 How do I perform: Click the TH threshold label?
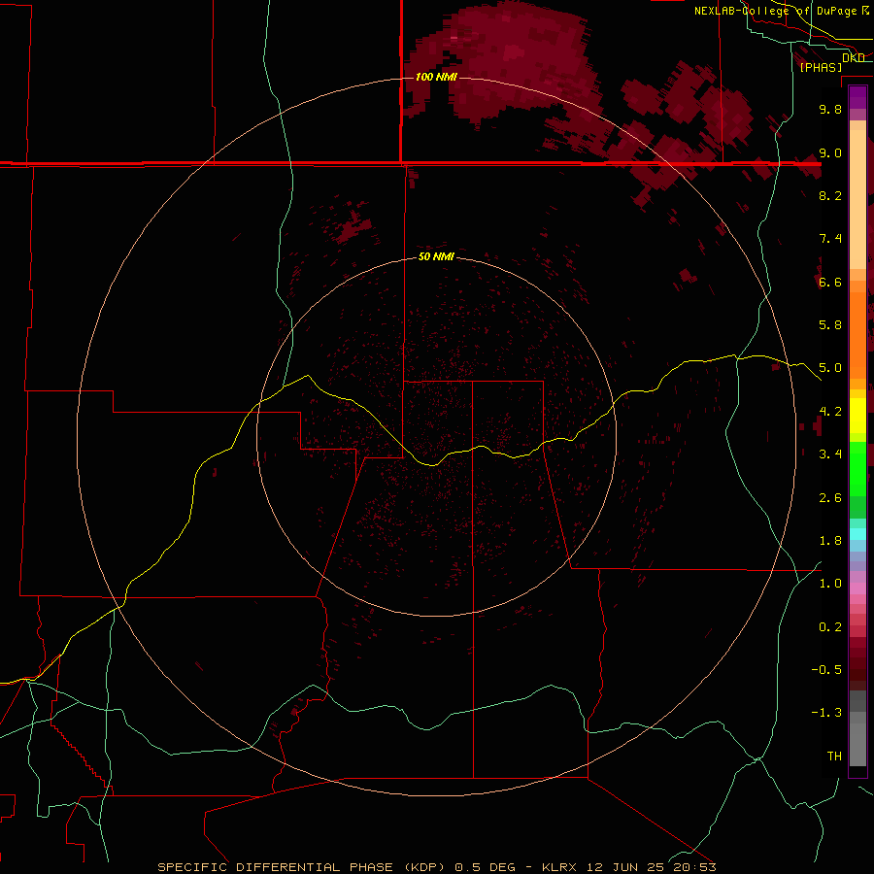coord(834,756)
